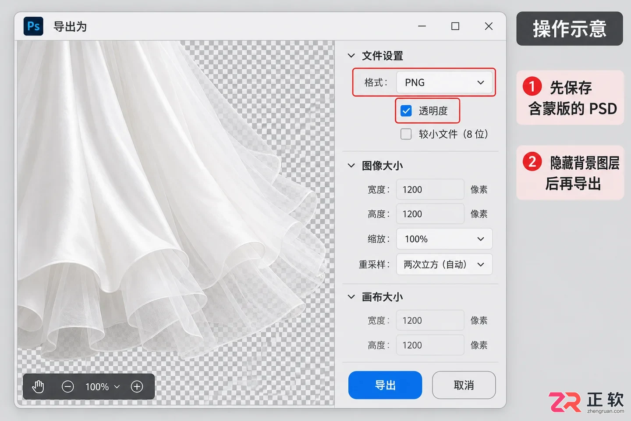This screenshot has height=421, width=631.
Task: Click the 取消 button
Action: pos(464,385)
